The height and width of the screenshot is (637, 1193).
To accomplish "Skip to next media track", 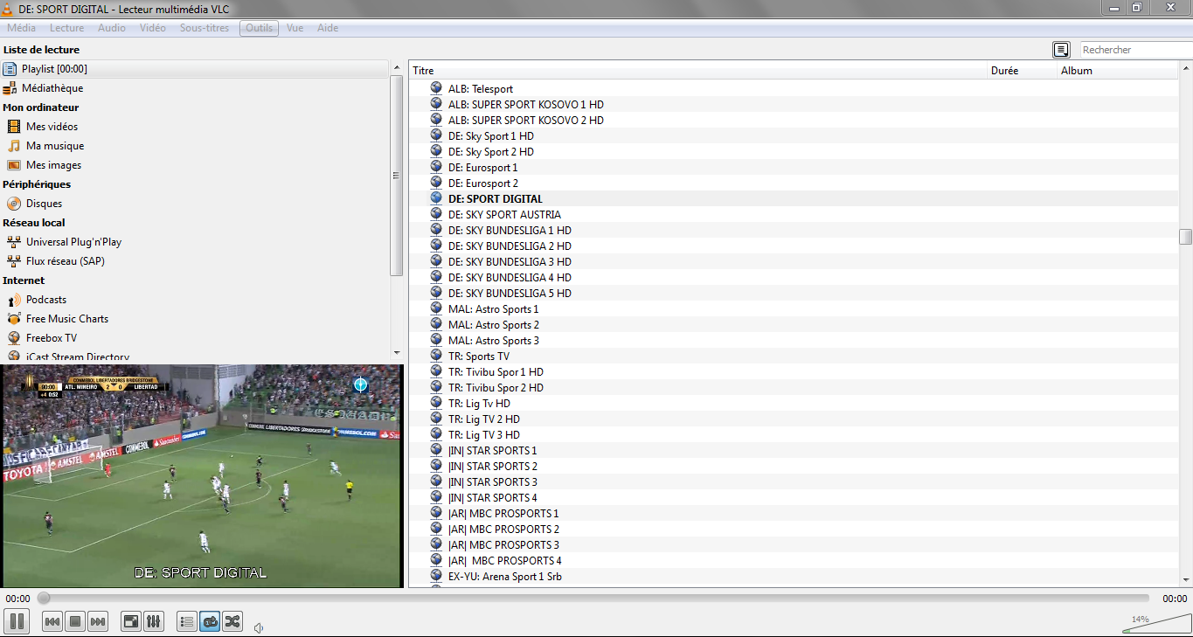I will pos(98,621).
